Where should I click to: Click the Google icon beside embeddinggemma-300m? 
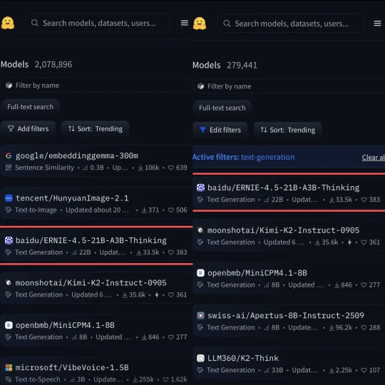pyautogui.click(x=9, y=155)
